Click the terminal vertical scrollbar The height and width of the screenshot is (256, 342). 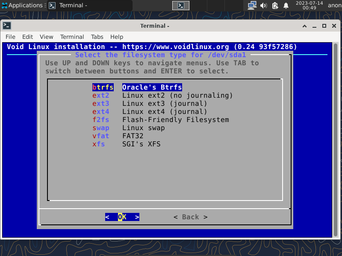click(336, 140)
